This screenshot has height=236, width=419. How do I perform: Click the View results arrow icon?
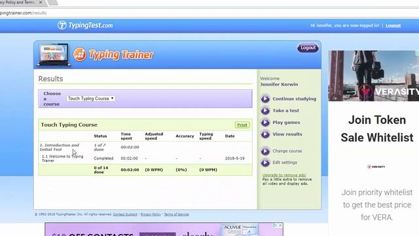pyautogui.click(x=265, y=134)
